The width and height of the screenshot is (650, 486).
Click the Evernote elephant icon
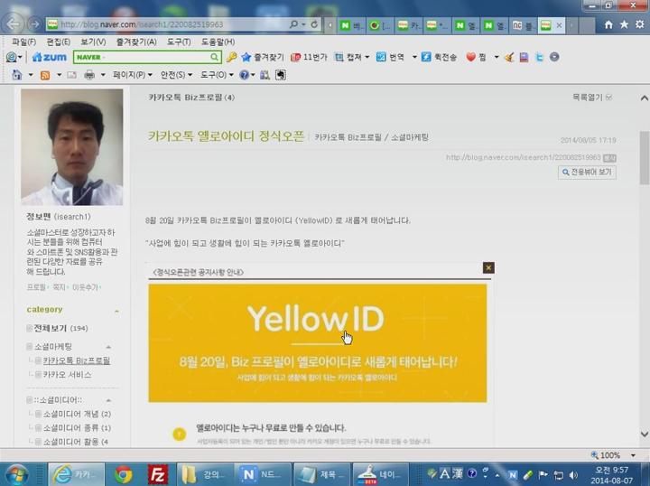pos(281,75)
